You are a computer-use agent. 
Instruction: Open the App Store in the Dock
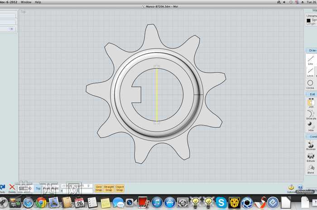pyautogui.click(x=170, y=202)
